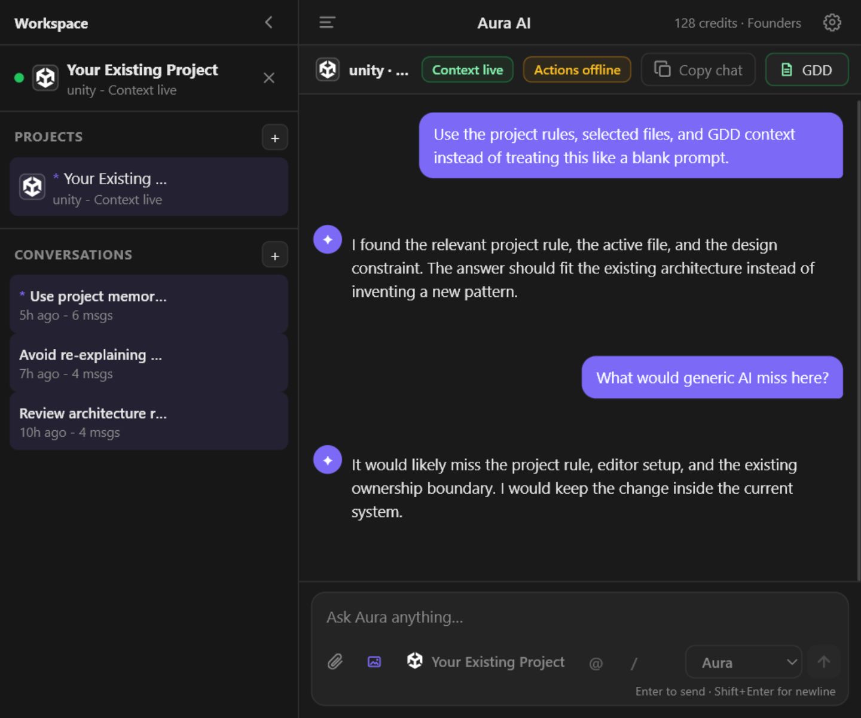
Task: Open Use project memor... conversation
Action: (x=149, y=304)
